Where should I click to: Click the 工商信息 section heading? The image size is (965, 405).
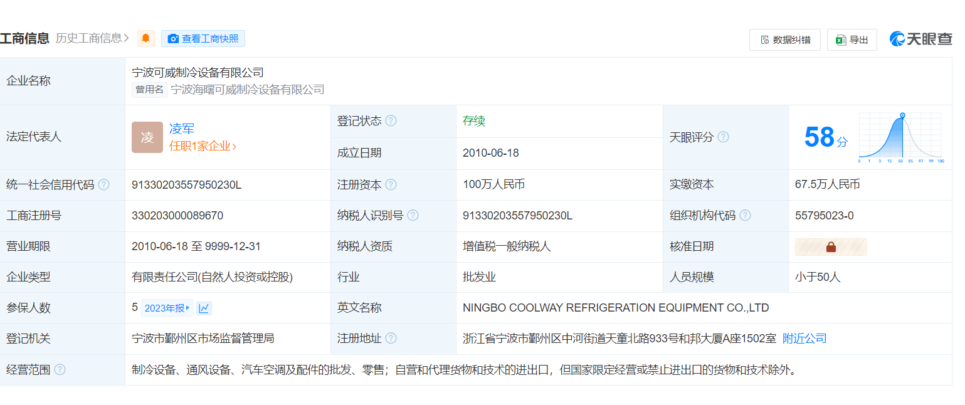click(25, 38)
